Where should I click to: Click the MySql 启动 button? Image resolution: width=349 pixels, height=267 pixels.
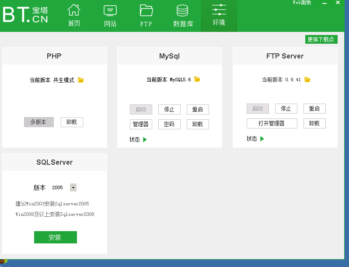click(141, 109)
